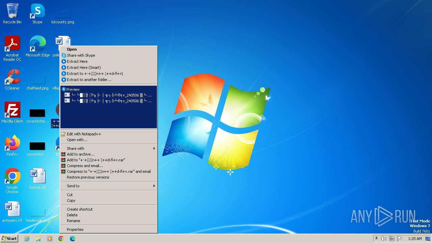Choose Copy in the context menu

pyautogui.click(x=109, y=200)
